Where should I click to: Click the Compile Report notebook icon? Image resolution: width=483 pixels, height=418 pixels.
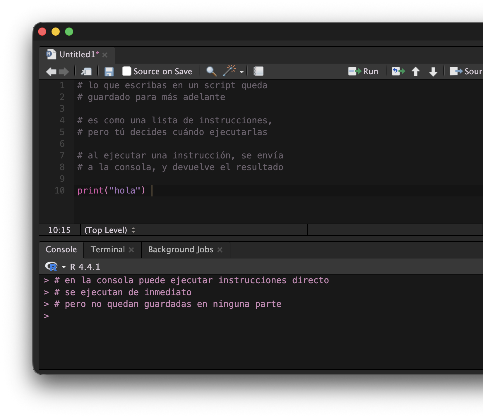coord(258,71)
